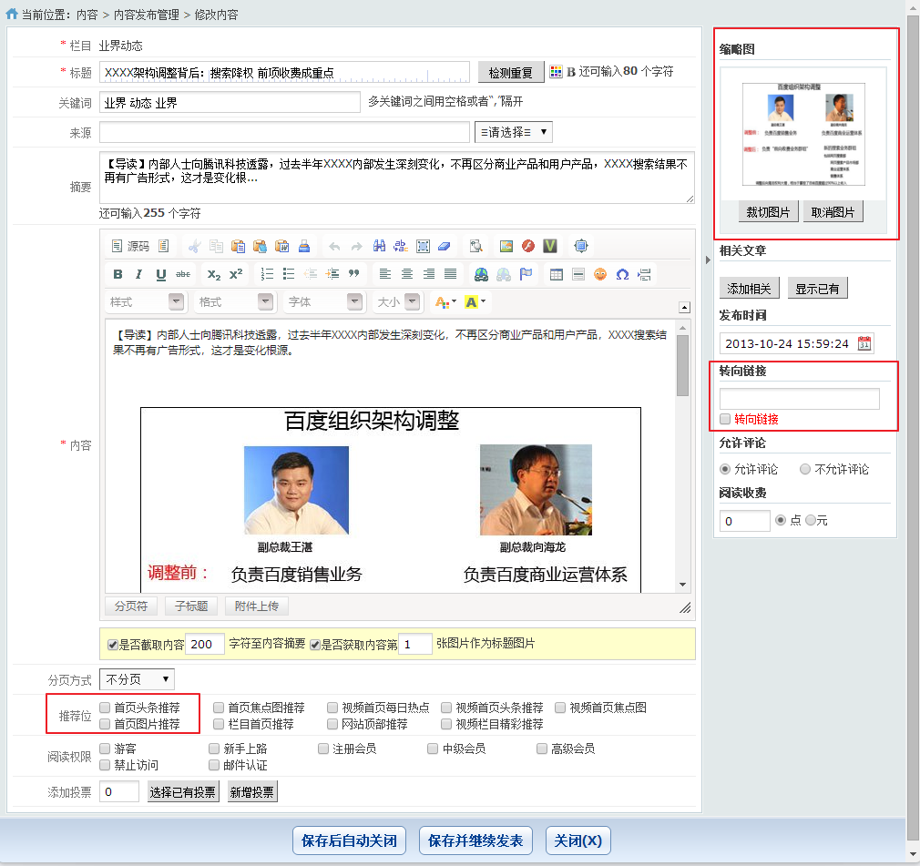
Task: Click the 裁切图片 button
Action: (x=768, y=212)
